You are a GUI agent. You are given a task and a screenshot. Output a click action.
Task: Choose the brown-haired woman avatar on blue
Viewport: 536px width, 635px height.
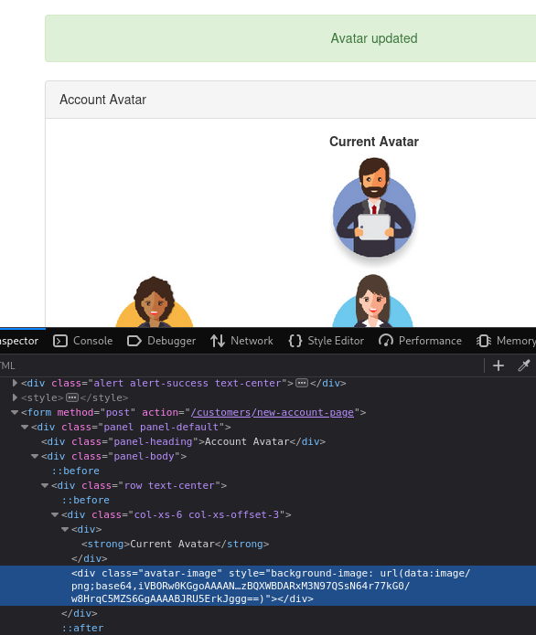coord(372,301)
